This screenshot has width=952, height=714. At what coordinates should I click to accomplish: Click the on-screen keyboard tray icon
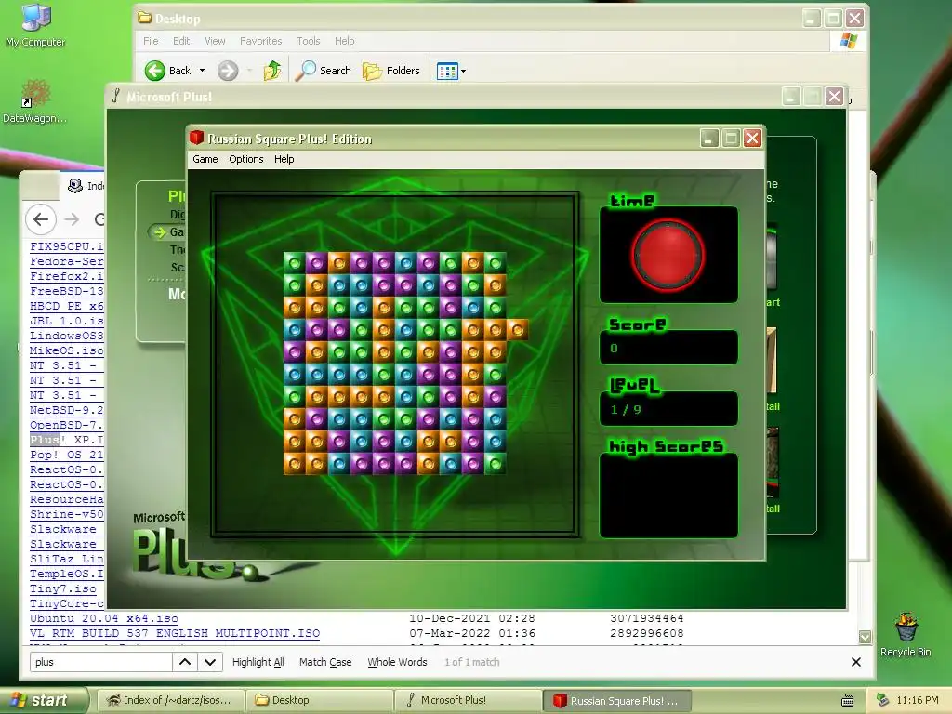point(848,701)
